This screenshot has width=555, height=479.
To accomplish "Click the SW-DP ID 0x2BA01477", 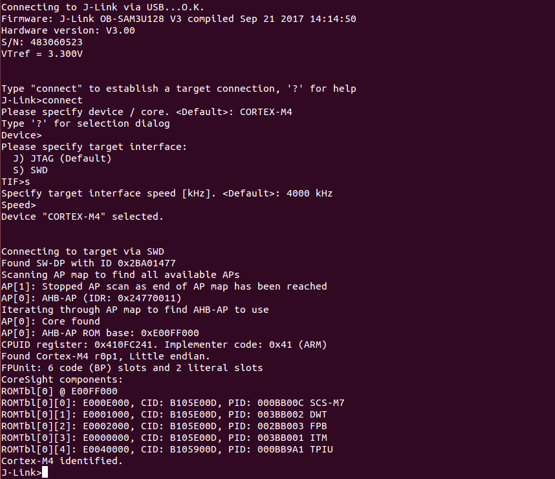I will (x=147, y=263).
